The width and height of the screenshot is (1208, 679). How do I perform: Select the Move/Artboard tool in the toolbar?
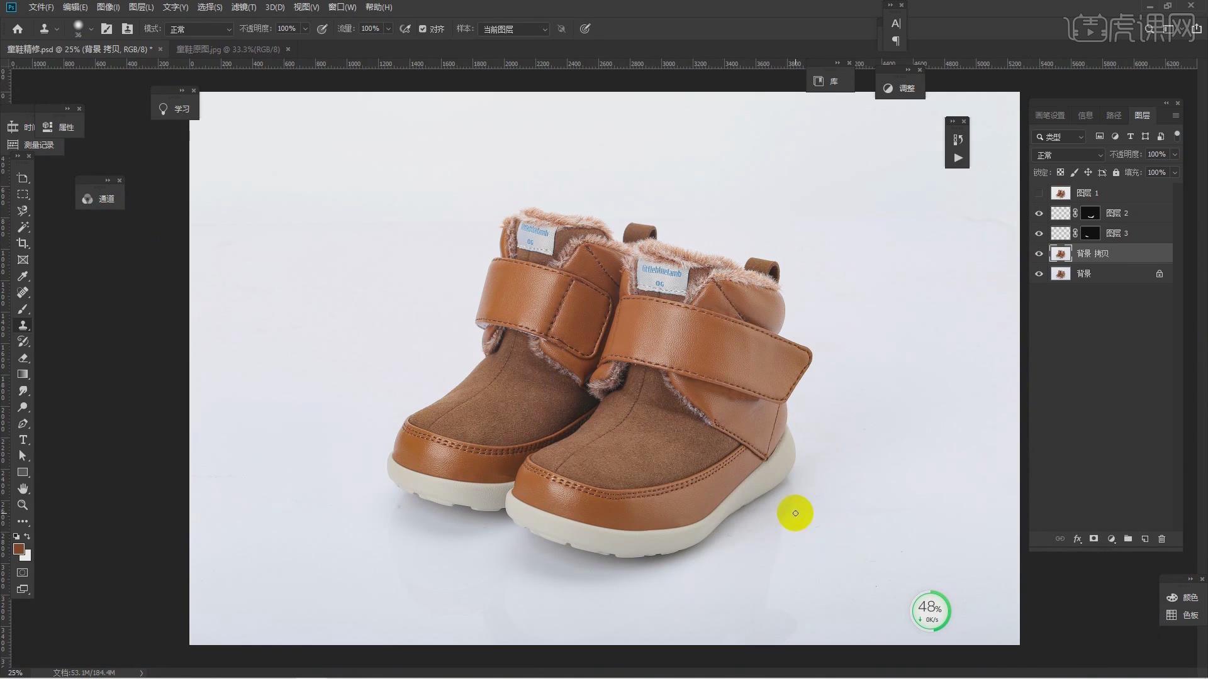tap(23, 179)
